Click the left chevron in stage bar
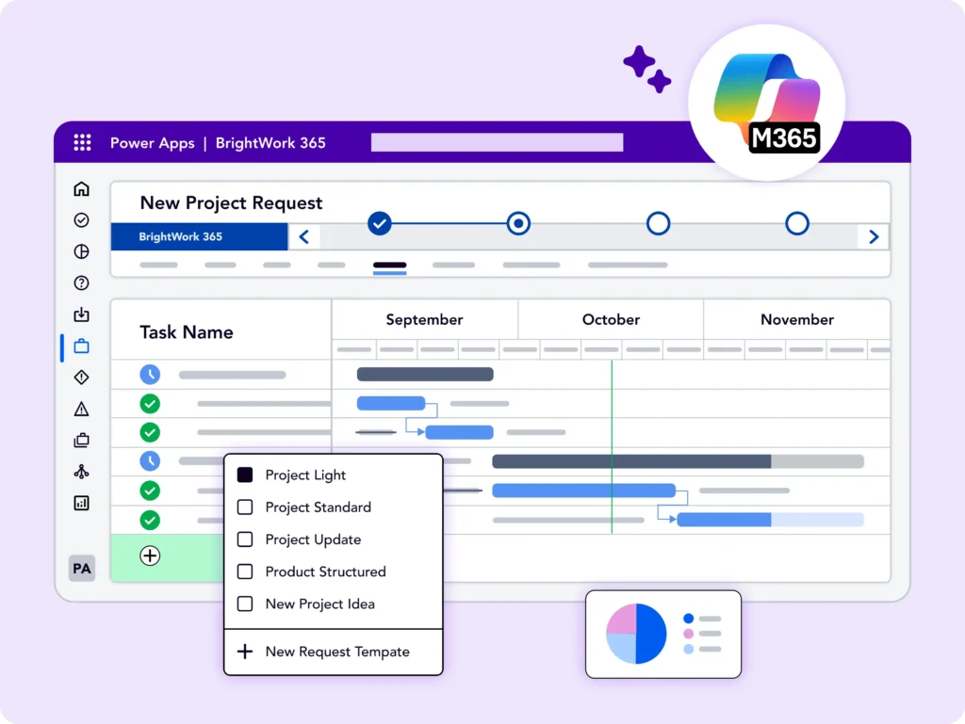Screen dimensions: 965x724 (303, 237)
